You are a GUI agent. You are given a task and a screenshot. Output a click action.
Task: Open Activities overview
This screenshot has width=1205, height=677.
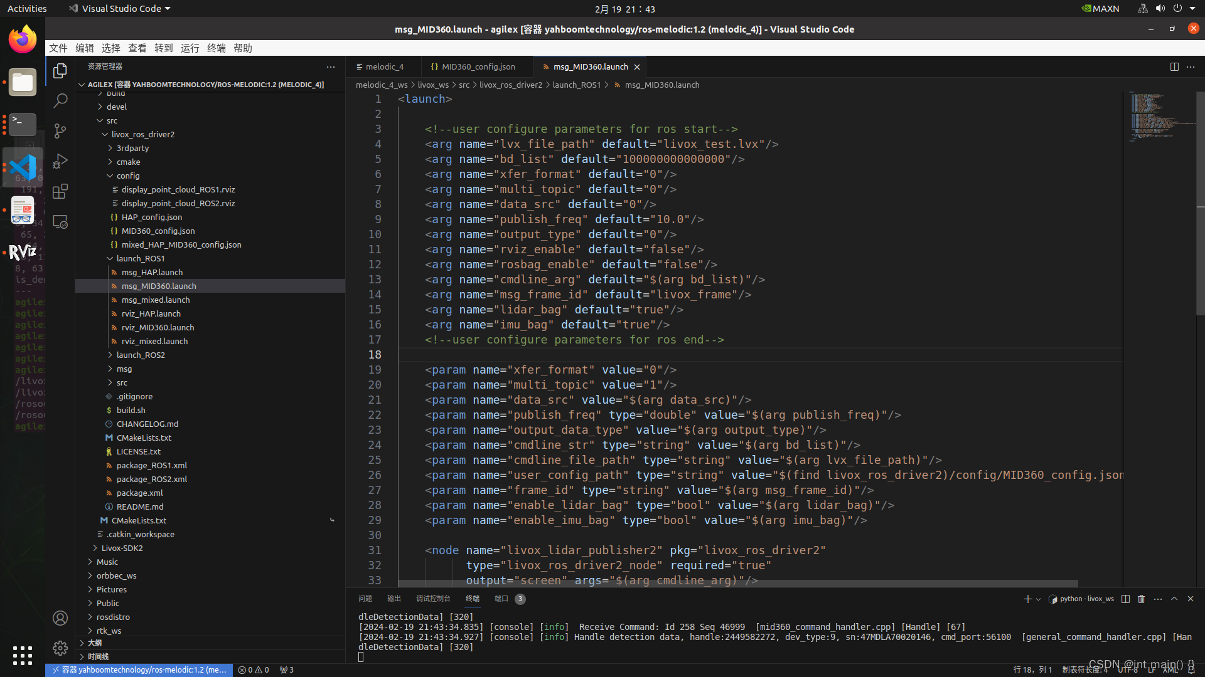pos(27,9)
